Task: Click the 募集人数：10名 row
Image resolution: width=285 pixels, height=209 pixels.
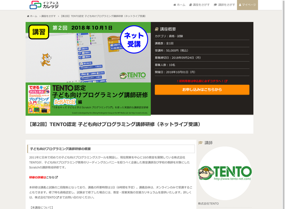Action: coord(202,65)
